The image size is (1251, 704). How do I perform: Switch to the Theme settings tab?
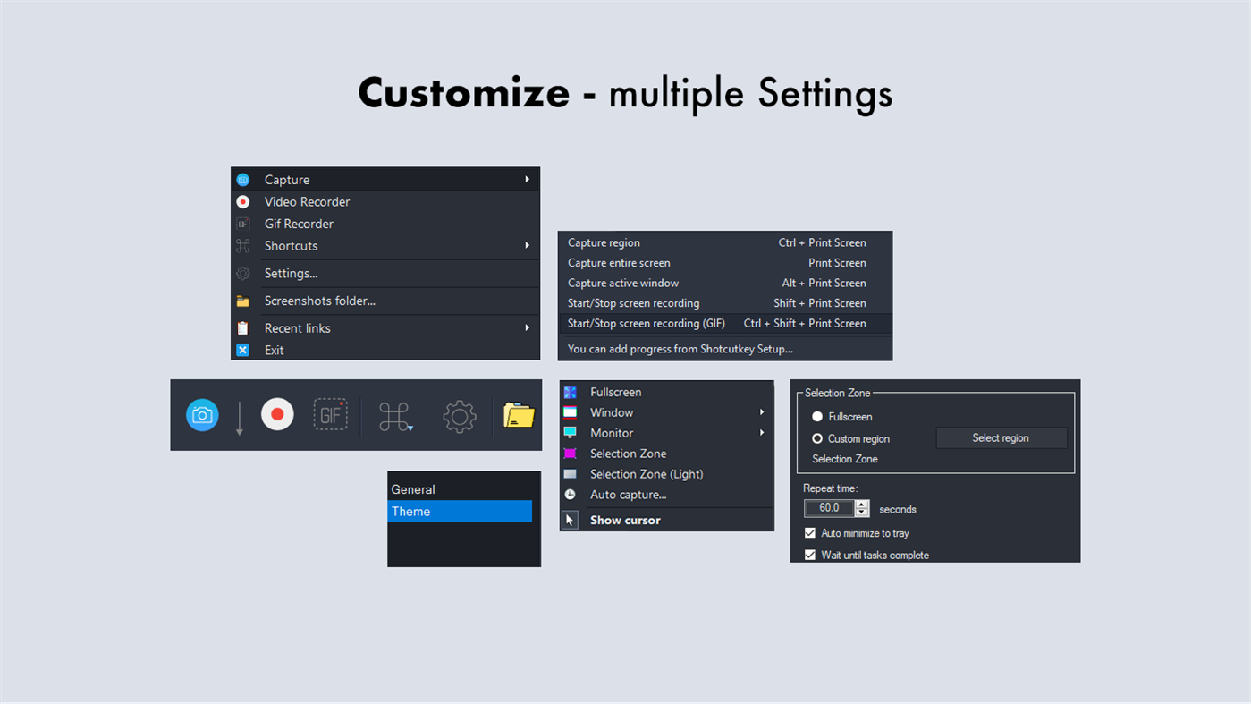click(x=410, y=511)
